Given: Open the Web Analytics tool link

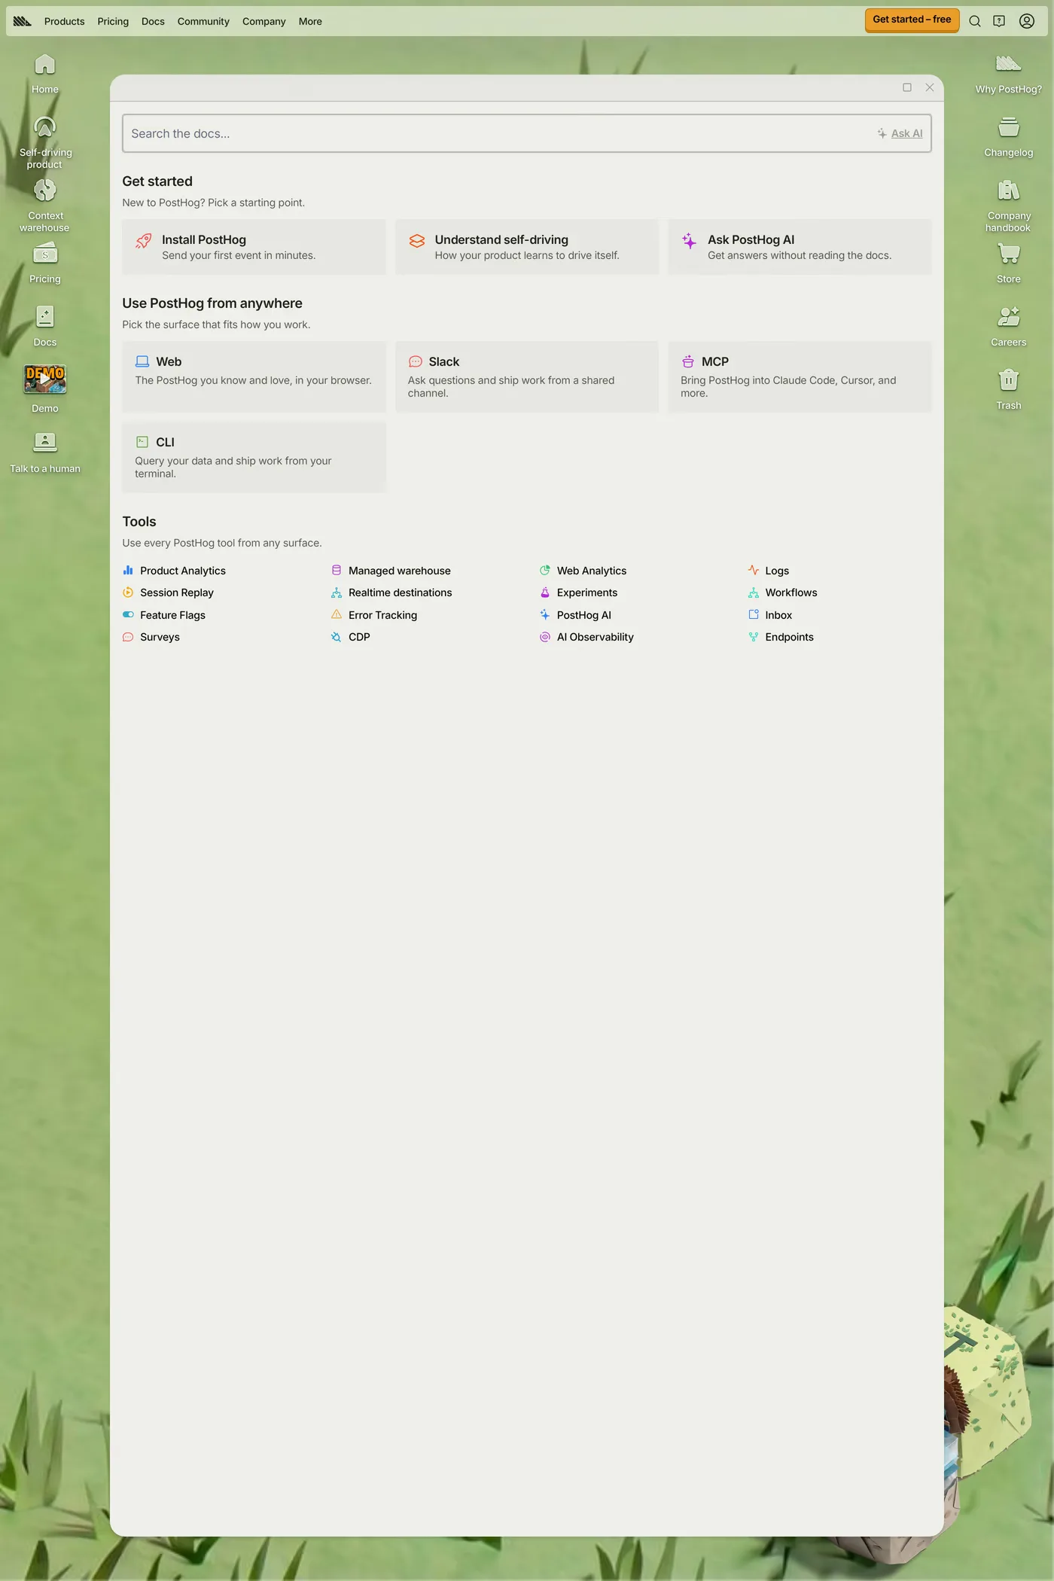Looking at the screenshot, I should (583, 571).
